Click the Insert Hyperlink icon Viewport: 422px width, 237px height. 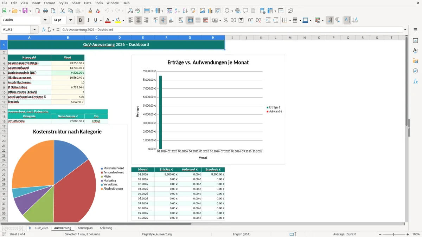coord(238,11)
